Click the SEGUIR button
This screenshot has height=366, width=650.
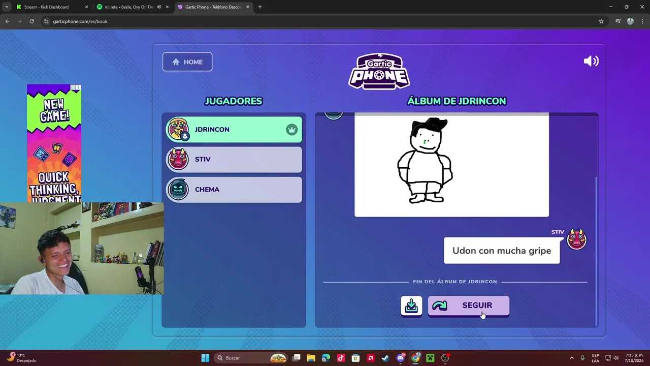coord(468,306)
